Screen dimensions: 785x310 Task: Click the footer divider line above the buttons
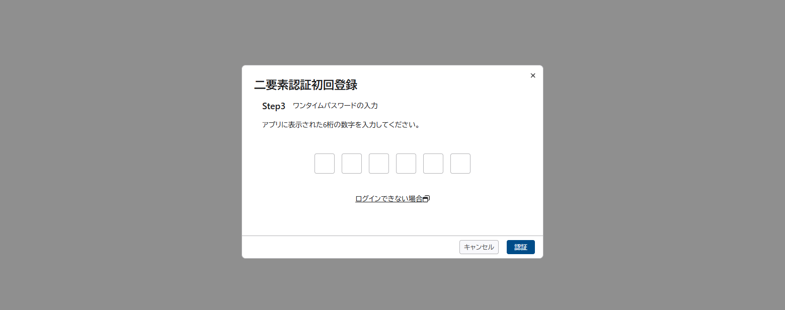click(392, 236)
